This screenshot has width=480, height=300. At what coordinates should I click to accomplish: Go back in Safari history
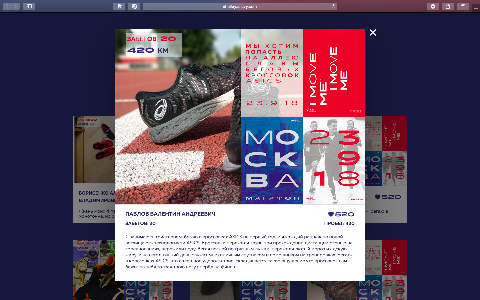[7, 6]
